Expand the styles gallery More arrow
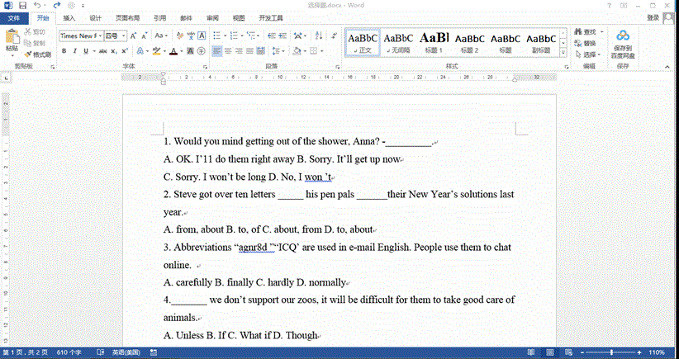 (563, 53)
